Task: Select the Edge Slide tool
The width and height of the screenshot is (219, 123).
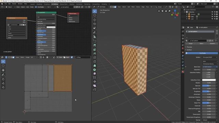Action: tap(95, 78)
